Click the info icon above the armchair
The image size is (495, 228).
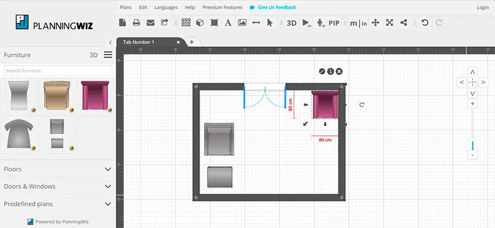330,71
